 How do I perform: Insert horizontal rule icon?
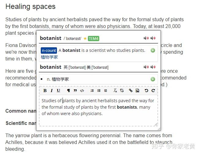click(x=106, y=91)
